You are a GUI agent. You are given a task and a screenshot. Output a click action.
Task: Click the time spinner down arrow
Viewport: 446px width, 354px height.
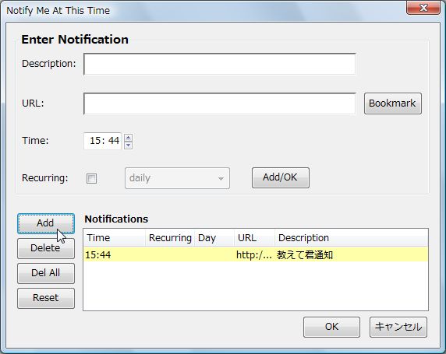click(129, 145)
